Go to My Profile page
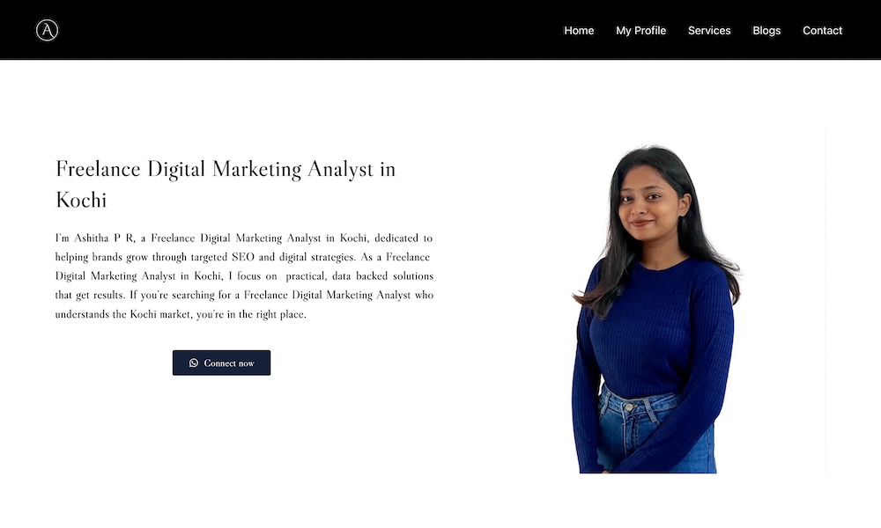Screen dimensions: 881x528 point(640,31)
